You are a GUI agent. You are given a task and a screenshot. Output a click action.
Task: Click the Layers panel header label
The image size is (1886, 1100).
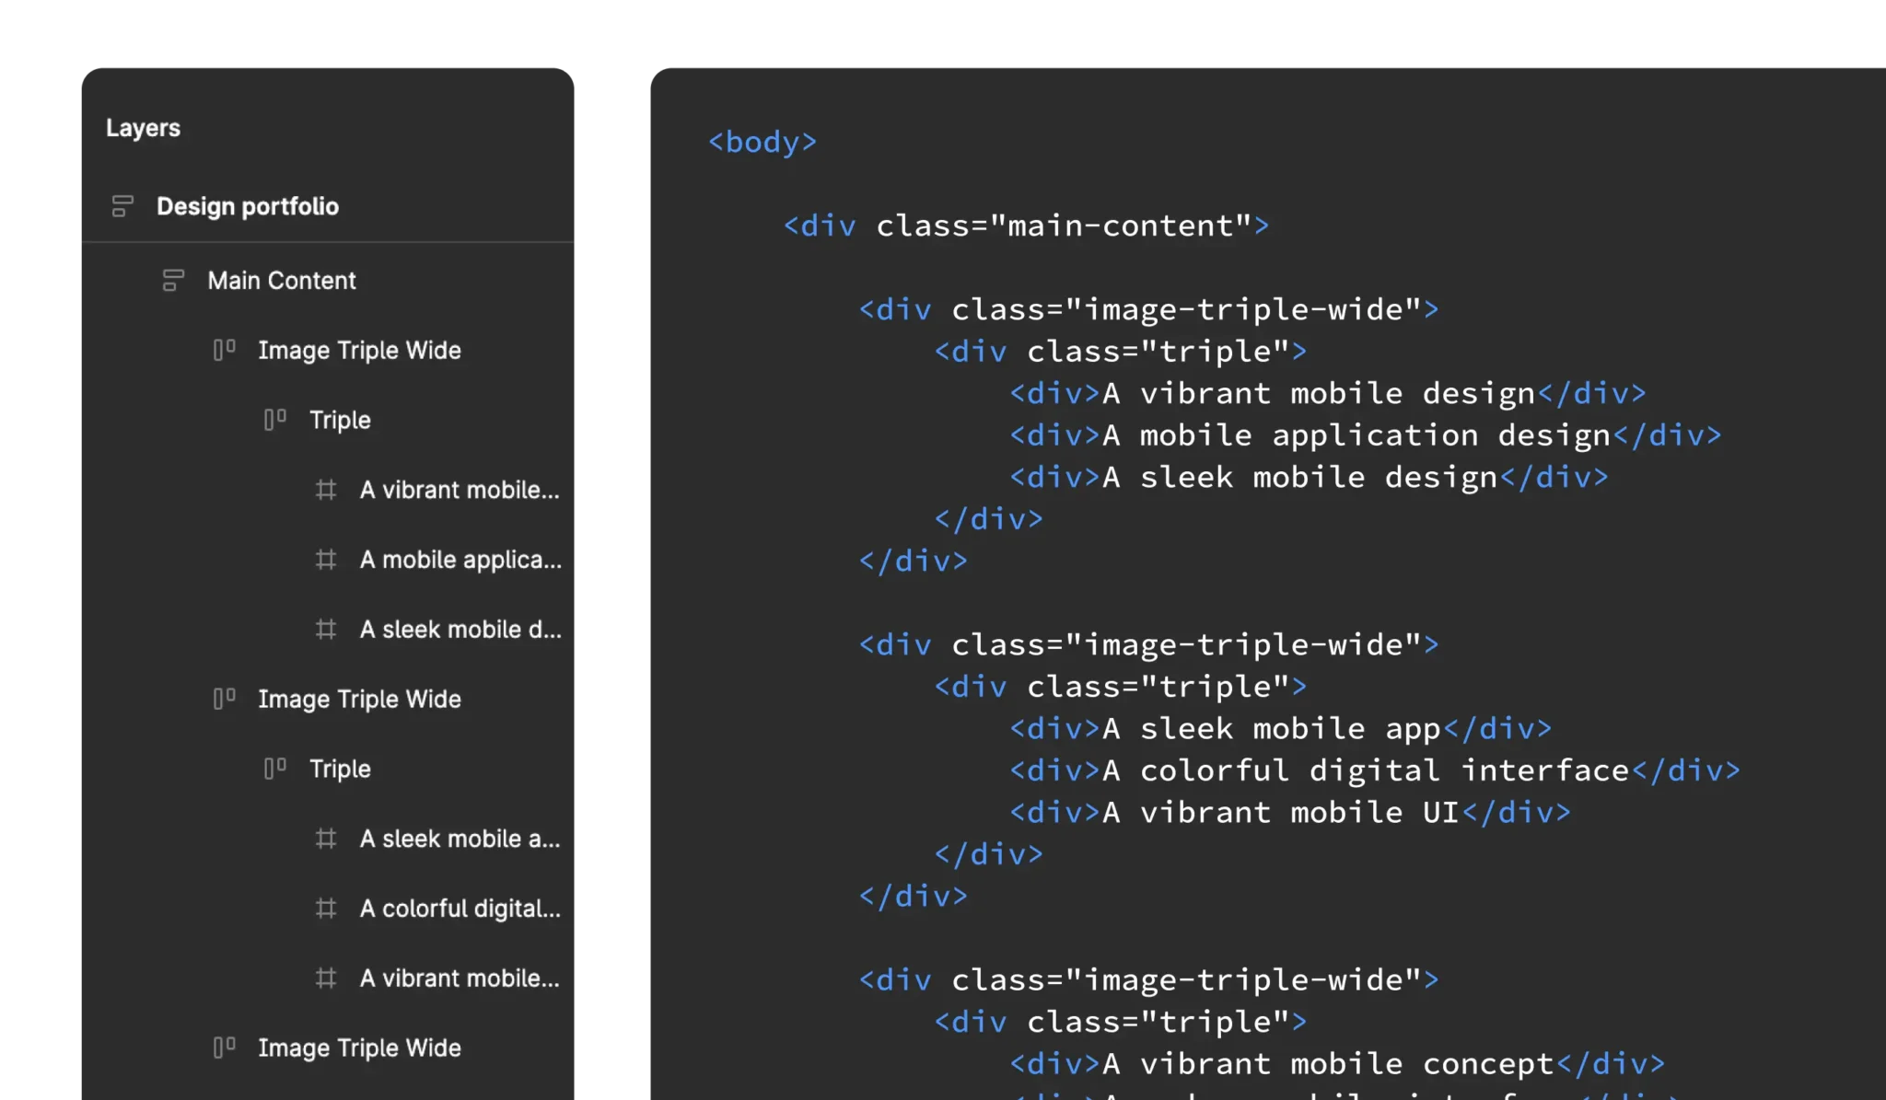tap(143, 128)
